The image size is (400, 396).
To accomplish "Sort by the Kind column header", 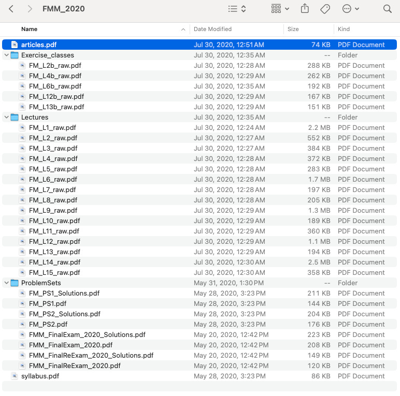I will pos(344,29).
